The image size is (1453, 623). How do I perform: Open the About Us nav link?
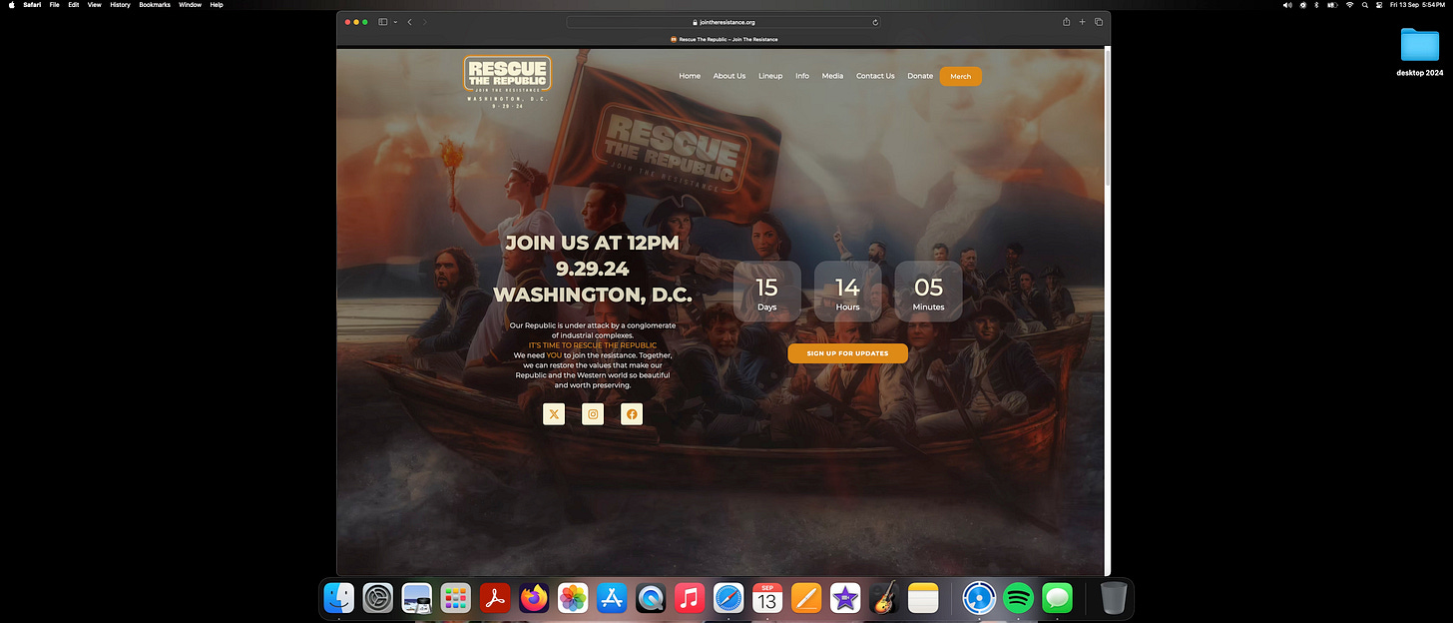(729, 76)
